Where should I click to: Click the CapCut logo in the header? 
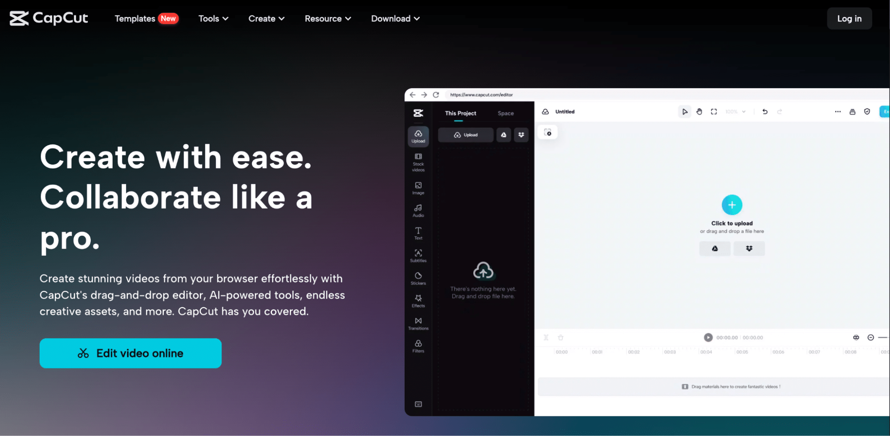(49, 18)
